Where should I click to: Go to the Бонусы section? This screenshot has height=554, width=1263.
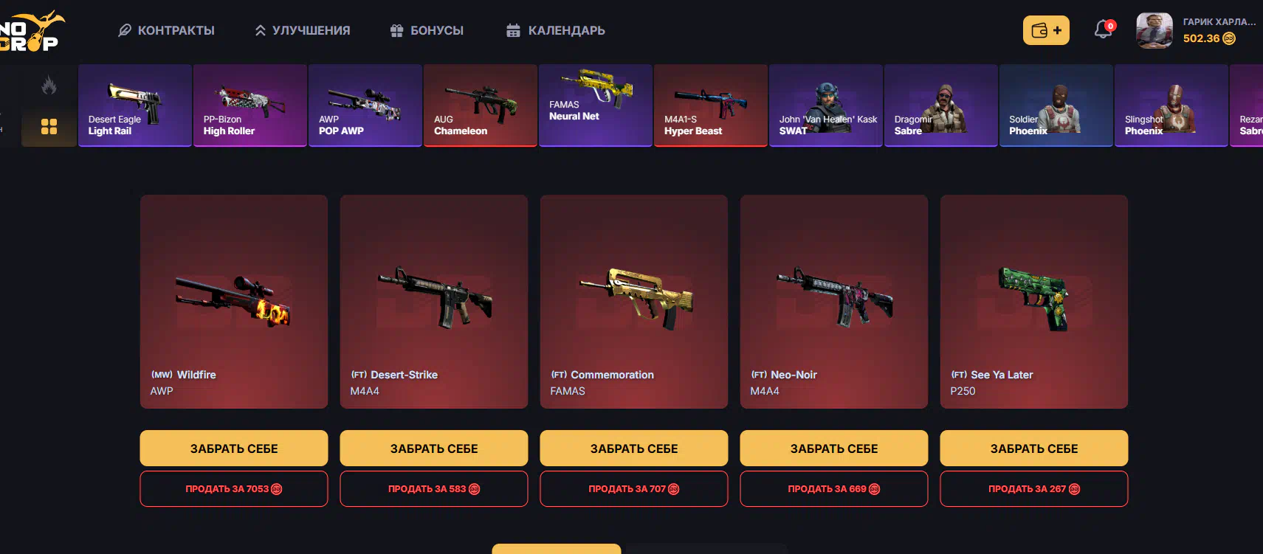click(427, 30)
